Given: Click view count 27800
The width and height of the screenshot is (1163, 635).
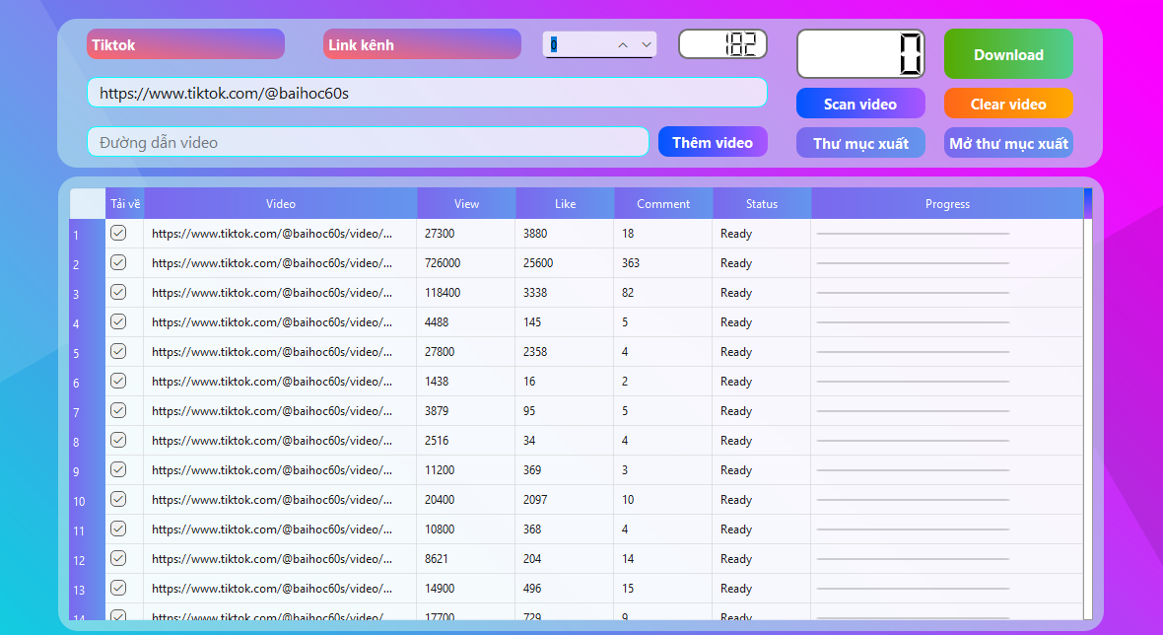Looking at the screenshot, I should click(x=440, y=352).
